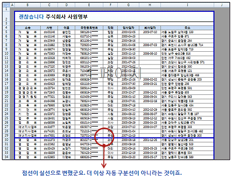233x177 pixels.
Task: Select row 4 header
Action: (6, 28)
